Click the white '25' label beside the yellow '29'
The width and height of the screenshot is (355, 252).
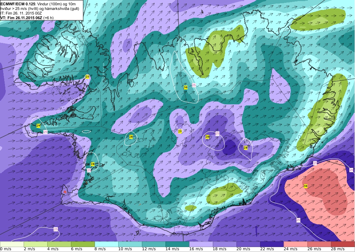pos(45,132)
